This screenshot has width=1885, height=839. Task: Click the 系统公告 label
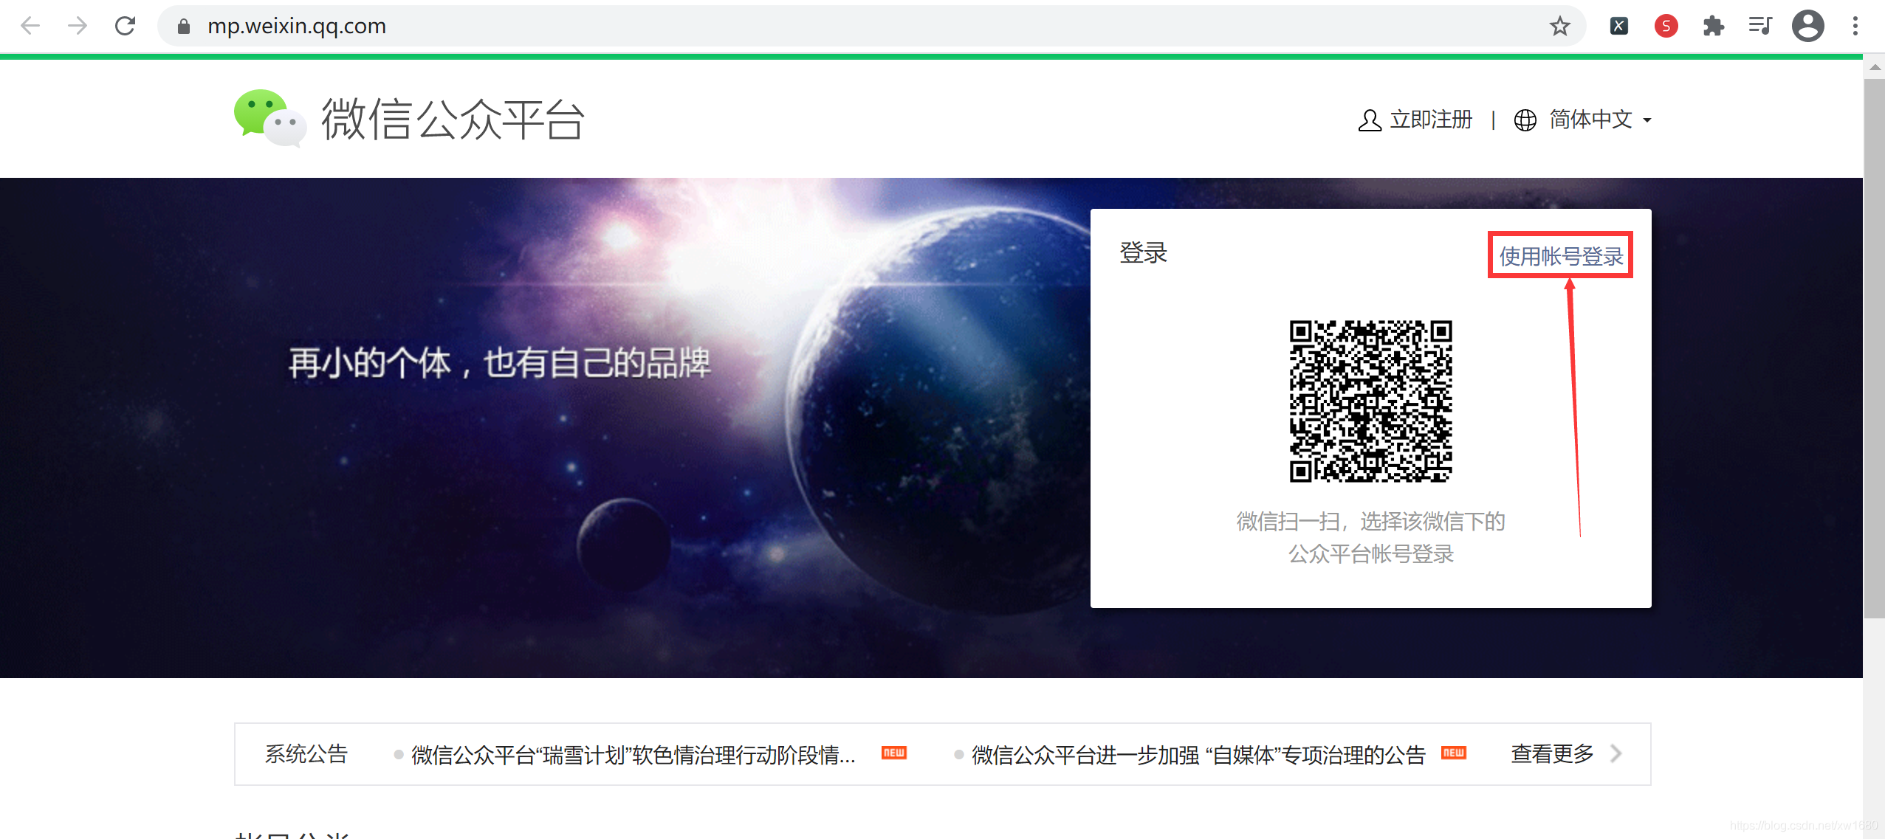[306, 754]
